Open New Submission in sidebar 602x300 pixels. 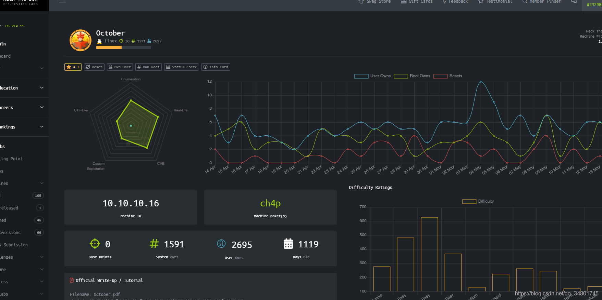[x=14, y=245]
